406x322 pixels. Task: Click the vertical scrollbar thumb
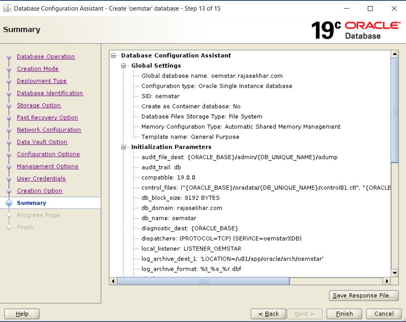[x=395, y=111]
